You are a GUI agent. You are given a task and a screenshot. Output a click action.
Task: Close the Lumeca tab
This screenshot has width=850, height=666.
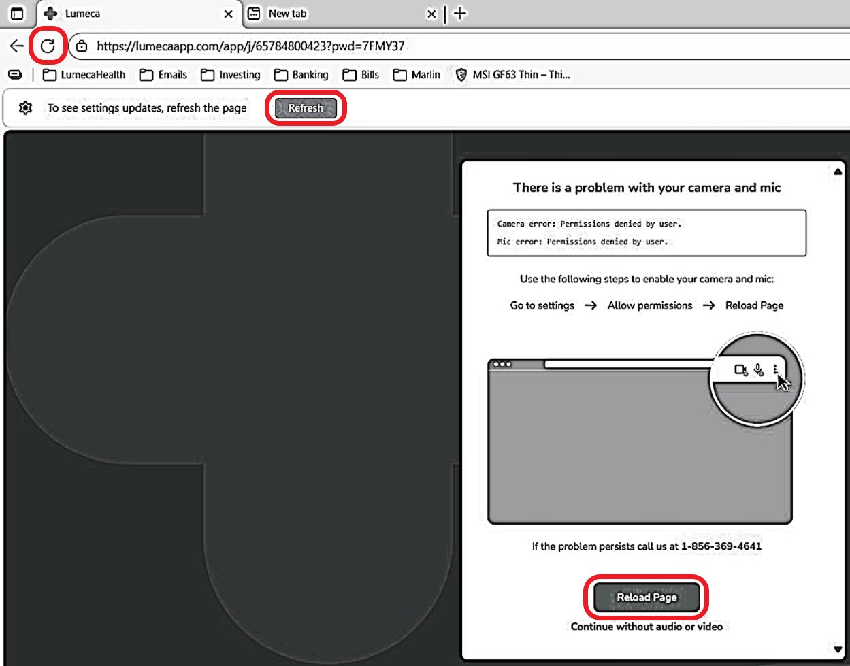click(228, 14)
